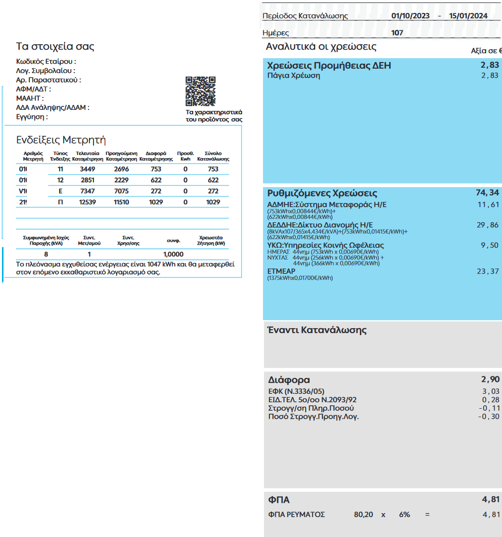Click the last reading value 12539
The width and height of the screenshot is (502, 537).
coord(87,202)
